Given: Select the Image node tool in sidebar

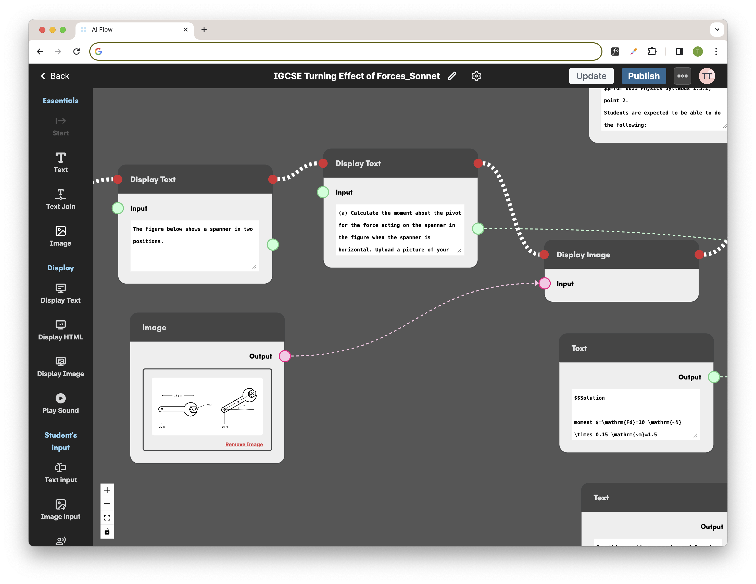Looking at the screenshot, I should tap(61, 236).
